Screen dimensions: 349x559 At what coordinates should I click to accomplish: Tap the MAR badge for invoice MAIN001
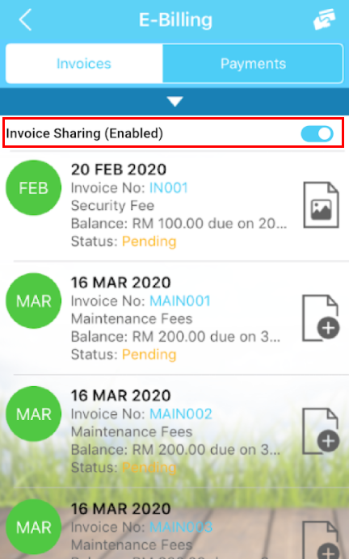33,301
